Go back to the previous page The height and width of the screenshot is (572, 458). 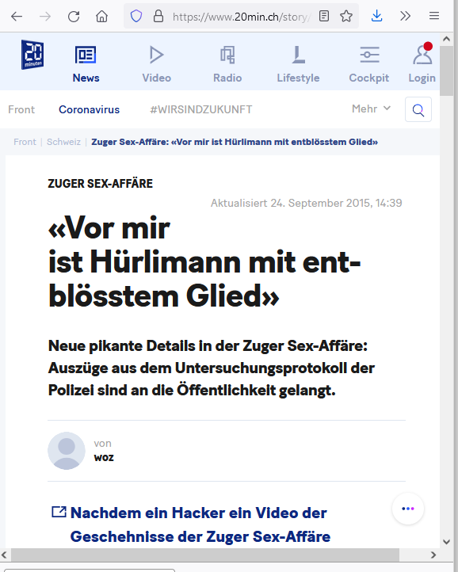pos(17,17)
